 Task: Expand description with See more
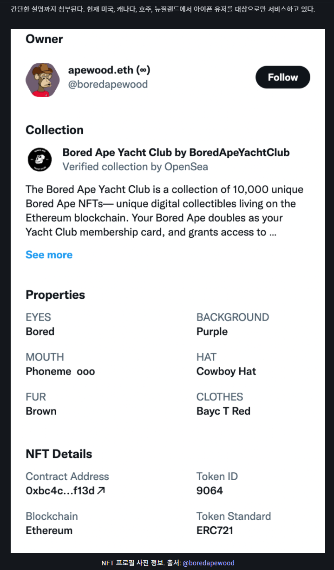[49, 255]
